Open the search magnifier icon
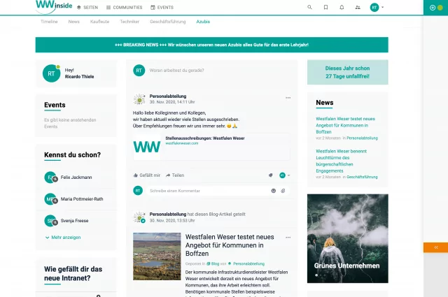The width and height of the screenshot is (448, 297). pos(310,7)
